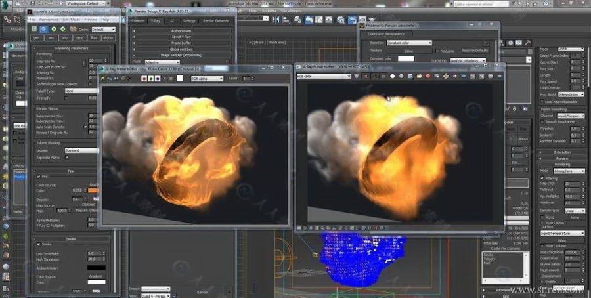Viewport: 591px width, 298px height.
Task: Click the save image icon in frame buffer copy
Action: point(102,78)
